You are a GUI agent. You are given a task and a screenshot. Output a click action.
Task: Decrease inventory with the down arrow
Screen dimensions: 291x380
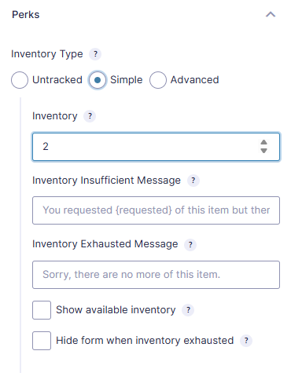(x=263, y=151)
